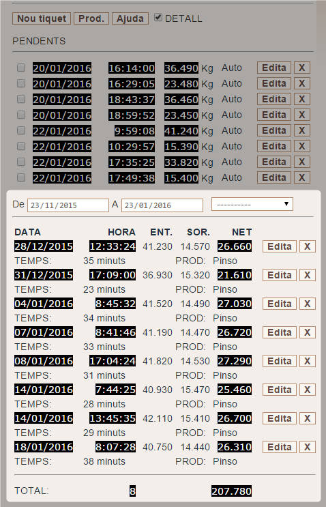Viewport: 326px width, 507px height.
Task: Click the NET column header
Action: 241,232
